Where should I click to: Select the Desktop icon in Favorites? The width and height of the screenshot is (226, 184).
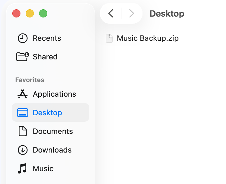[x=22, y=113]
